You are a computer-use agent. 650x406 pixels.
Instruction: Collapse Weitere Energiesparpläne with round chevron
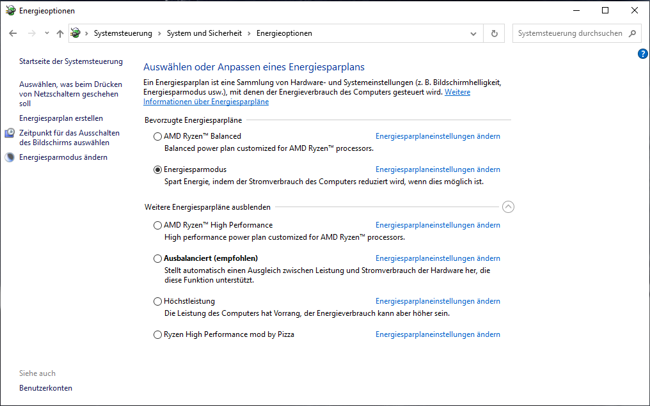pyautogui.click(x=508, y=207)
